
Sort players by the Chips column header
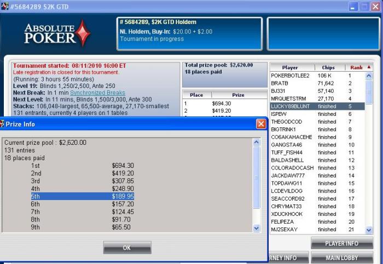[x=328, y=67]
